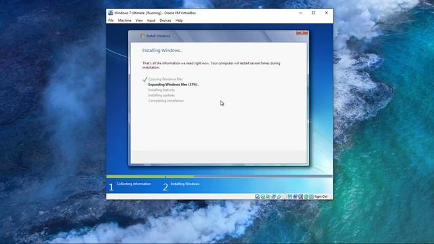Image resolution: width=434 pixels, height=244 pixels.
Task: Click the green checkmark beside Copying Windows files
Action: coord(144,79)
